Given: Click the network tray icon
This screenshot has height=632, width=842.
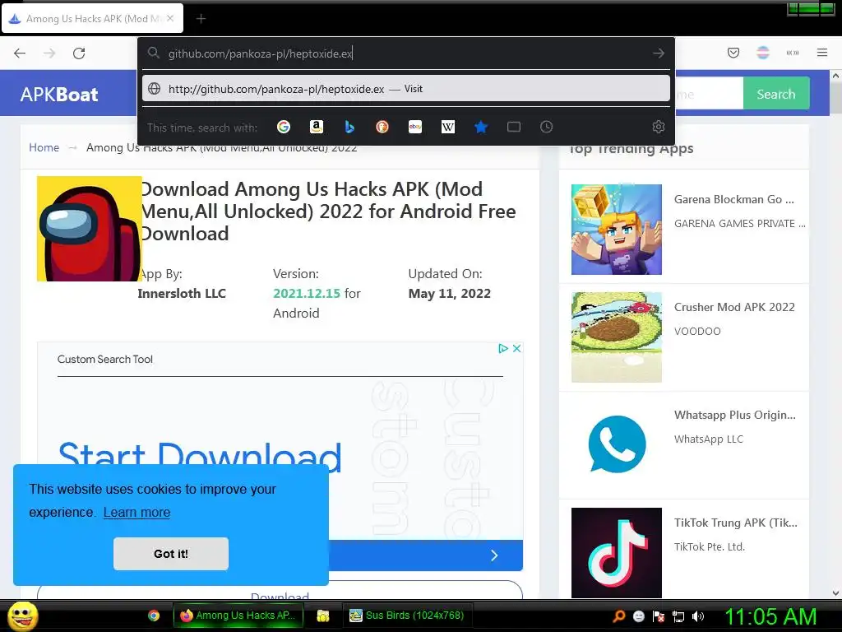Looking at the screenshot, I should 678,616.
